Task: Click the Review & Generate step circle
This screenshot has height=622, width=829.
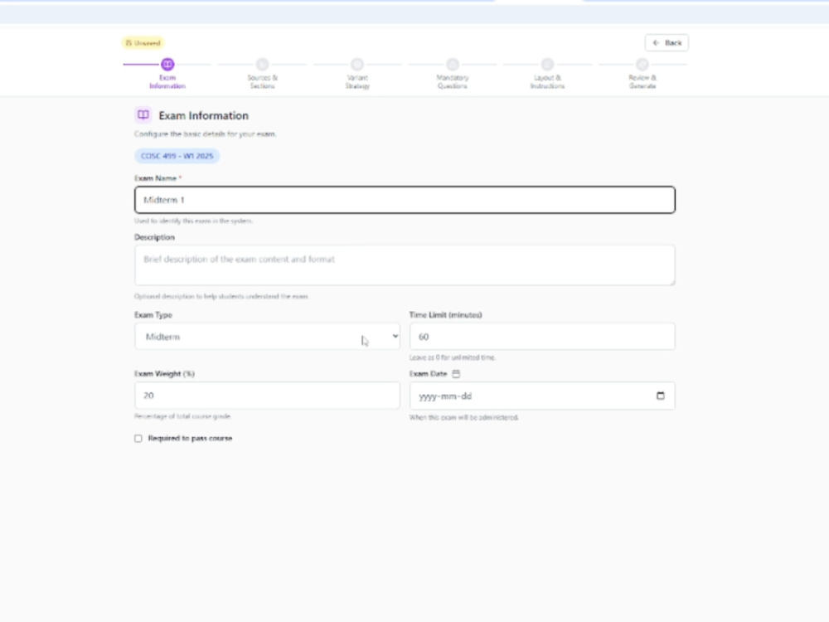Action: tap(642, 65)
